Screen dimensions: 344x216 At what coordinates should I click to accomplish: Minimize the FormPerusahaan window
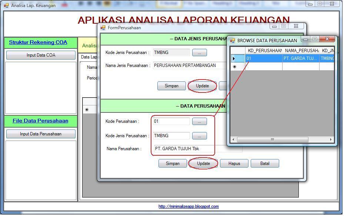tap(274, 26)
